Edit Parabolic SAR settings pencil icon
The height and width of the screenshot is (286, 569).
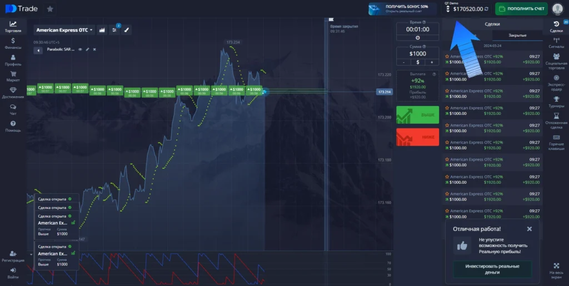coord(87,49)
